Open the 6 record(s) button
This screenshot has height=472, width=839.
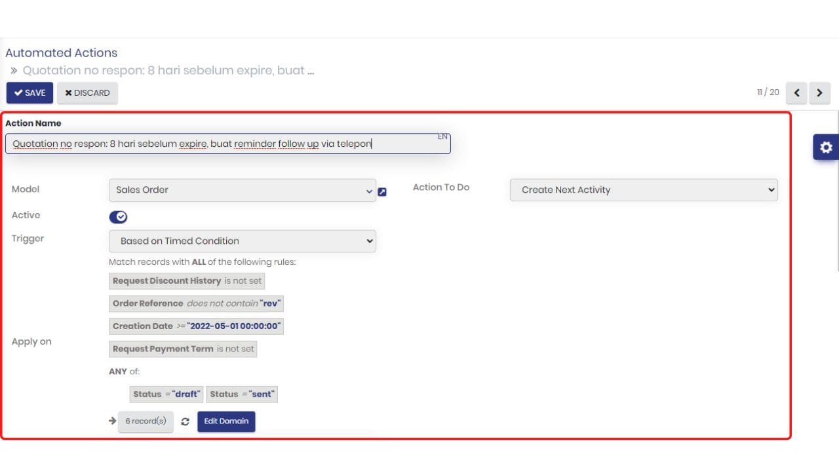pos(146,422)
